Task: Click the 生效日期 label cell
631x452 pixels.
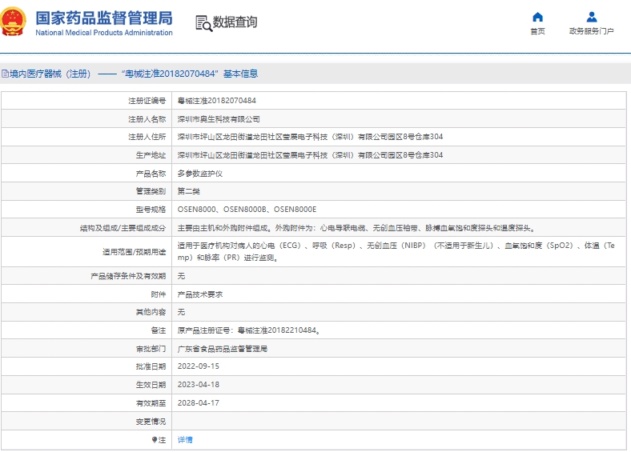Action: (x=86, y=385)
